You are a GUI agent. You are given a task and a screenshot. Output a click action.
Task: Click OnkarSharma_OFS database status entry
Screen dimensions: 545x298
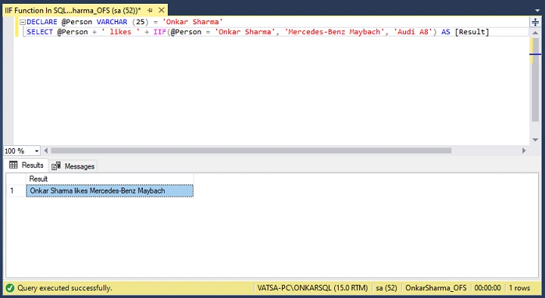[x=436, y=288]
